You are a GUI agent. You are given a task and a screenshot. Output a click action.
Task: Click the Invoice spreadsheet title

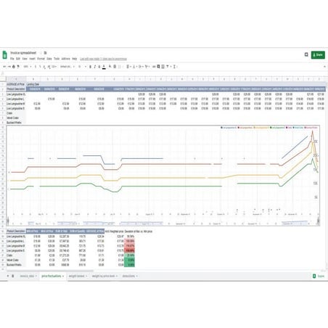click(x=23, y=53)
